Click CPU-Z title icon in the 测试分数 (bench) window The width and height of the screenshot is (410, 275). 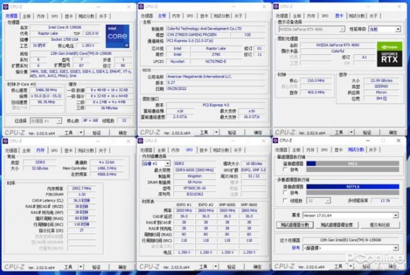coord(275,140)
